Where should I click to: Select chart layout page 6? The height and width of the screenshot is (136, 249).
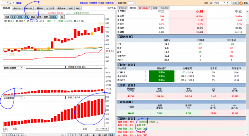[x=22, y=135]
